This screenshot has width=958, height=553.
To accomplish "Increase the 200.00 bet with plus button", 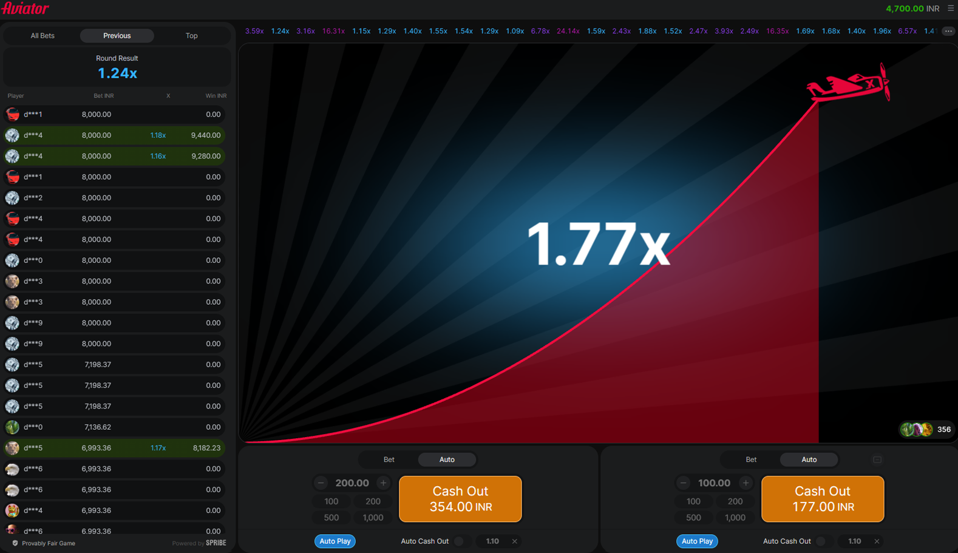I will [x=383, y=483].
